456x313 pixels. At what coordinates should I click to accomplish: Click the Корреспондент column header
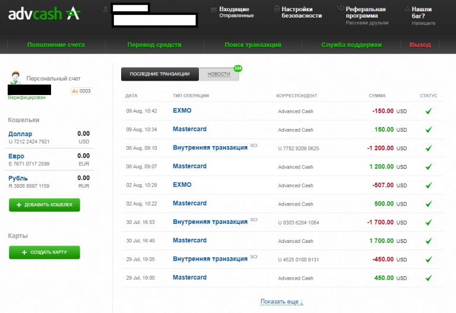(x=297, y=96)
